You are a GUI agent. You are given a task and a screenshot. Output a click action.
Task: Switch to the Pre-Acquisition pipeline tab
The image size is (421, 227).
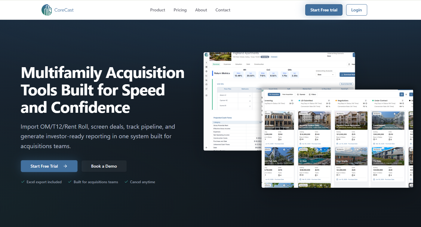(x=274, y=94)
